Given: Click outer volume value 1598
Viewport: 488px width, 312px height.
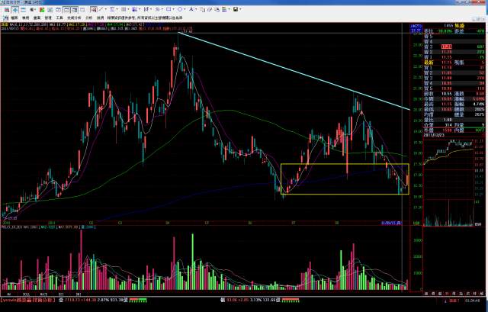Looking at the screenshot, I should pos(447,130).
